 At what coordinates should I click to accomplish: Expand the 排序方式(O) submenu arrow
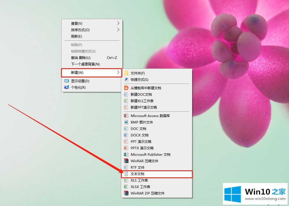(118, 30)
